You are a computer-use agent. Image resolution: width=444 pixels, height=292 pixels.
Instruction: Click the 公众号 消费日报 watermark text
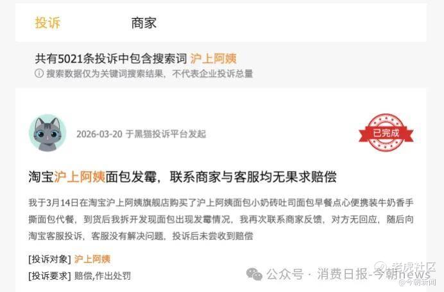[348, 274]
